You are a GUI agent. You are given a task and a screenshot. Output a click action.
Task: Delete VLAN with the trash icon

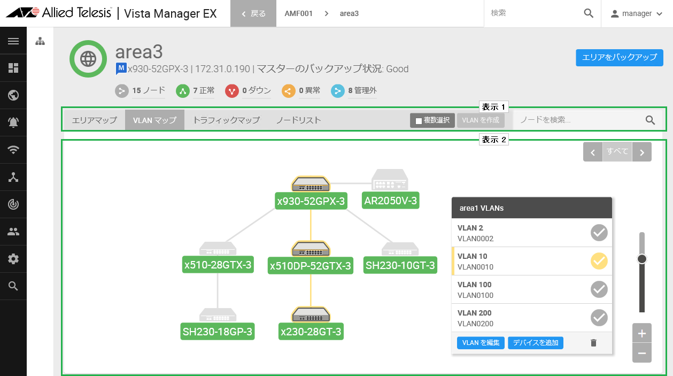tap(593, 343)
